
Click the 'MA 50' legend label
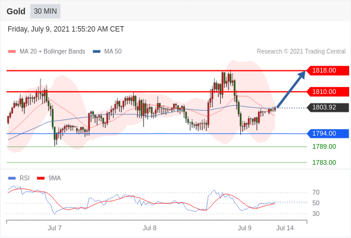pos(113,52)
